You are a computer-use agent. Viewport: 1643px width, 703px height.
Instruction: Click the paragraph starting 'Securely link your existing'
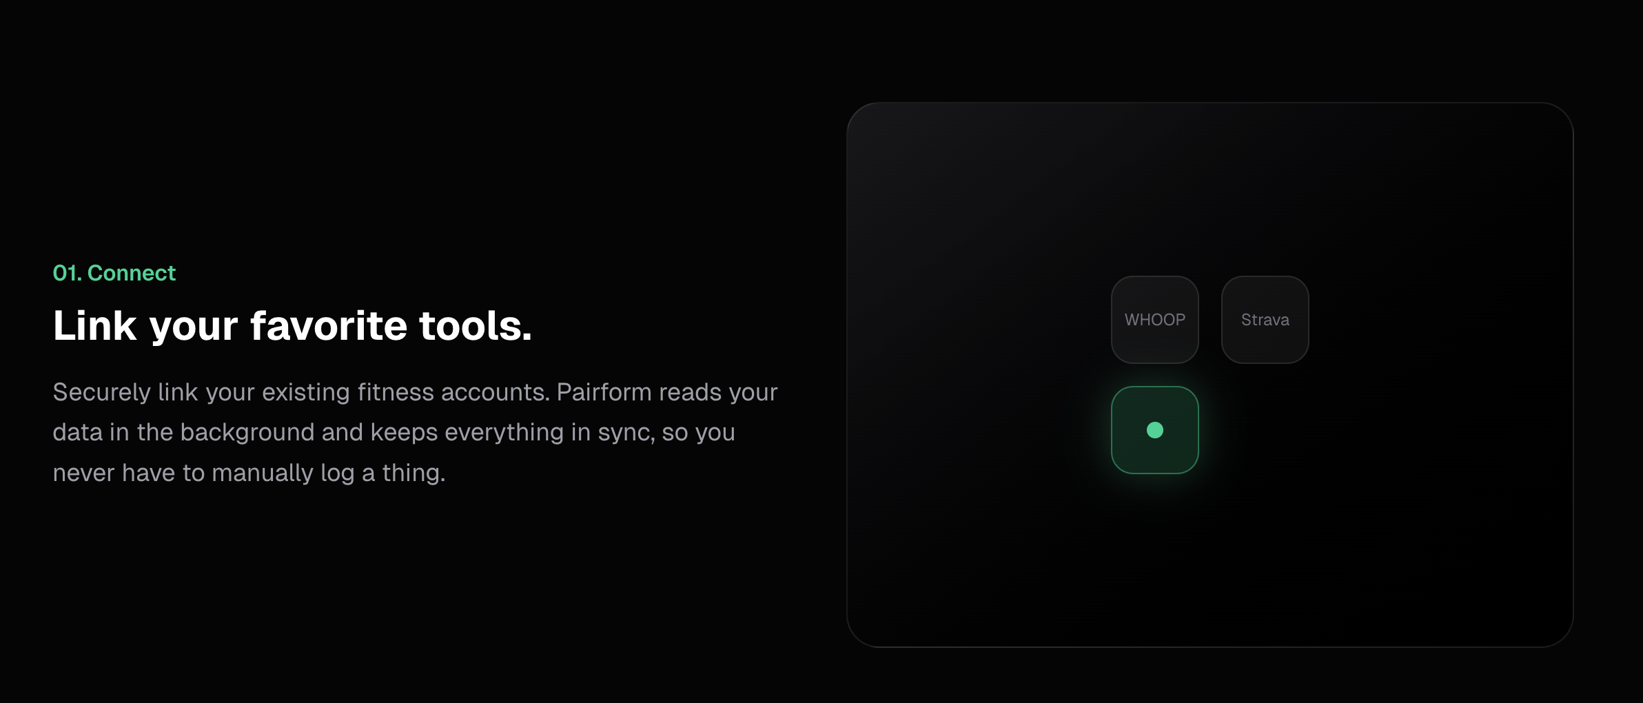415,432
